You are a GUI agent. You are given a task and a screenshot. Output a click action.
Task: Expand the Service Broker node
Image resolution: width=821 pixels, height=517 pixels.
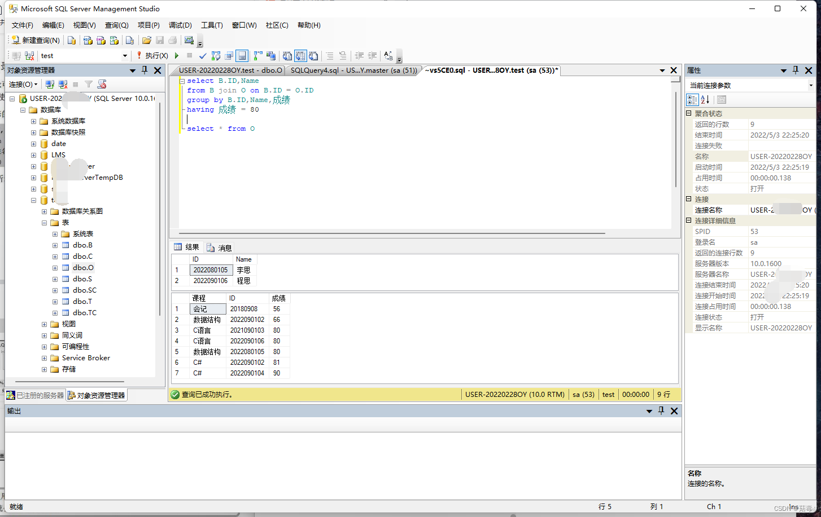[44, 358]
